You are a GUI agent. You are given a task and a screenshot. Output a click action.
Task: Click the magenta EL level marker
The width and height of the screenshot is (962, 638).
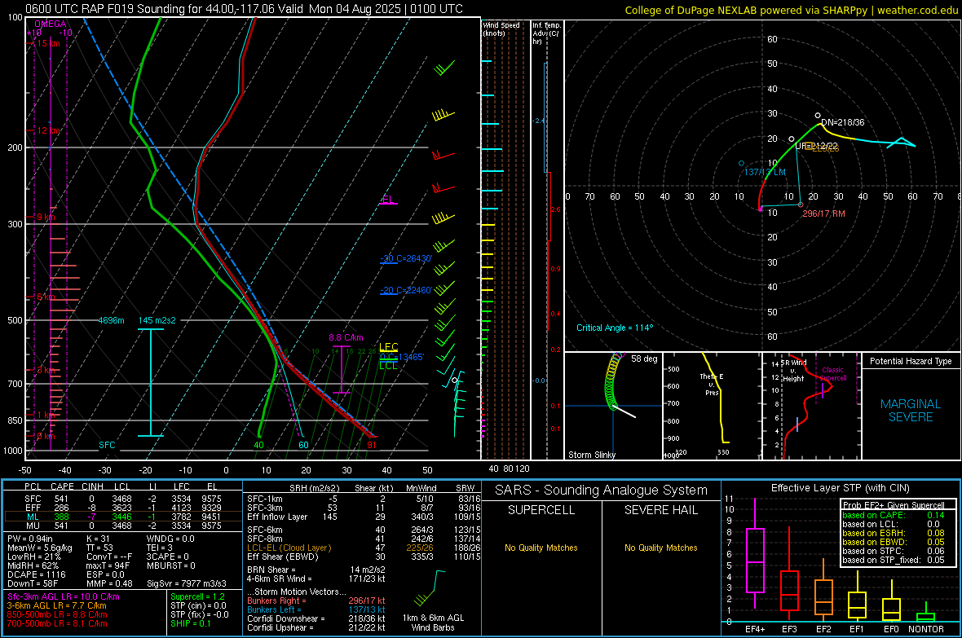[388, 200]
